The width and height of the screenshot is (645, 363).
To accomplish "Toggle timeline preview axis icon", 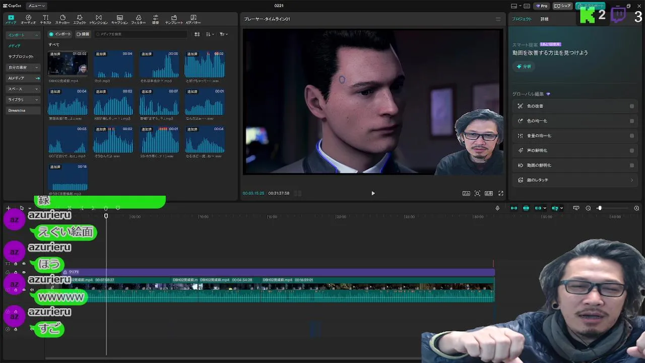I will pyautogui.click(x=555, y=208).
